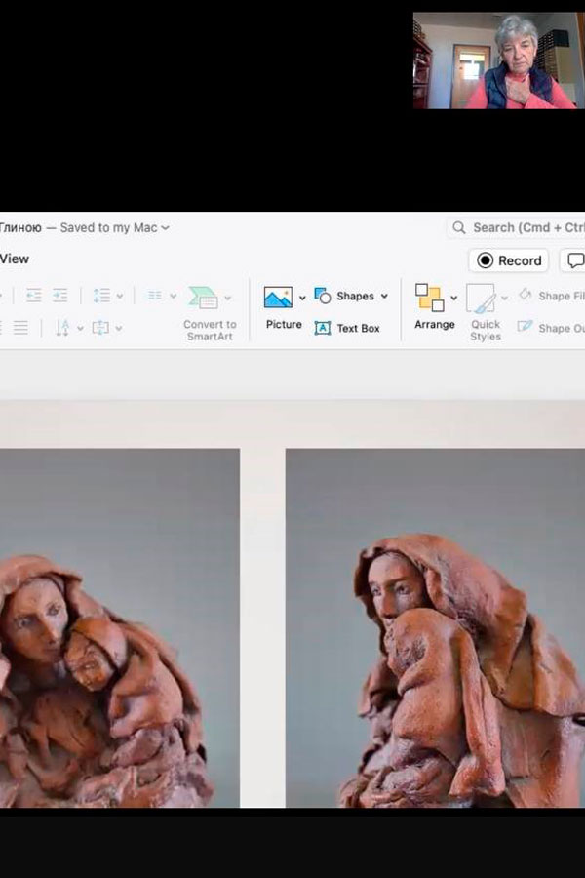Click the Quick Styles icon
585x878 pixels.
point(481,298)
